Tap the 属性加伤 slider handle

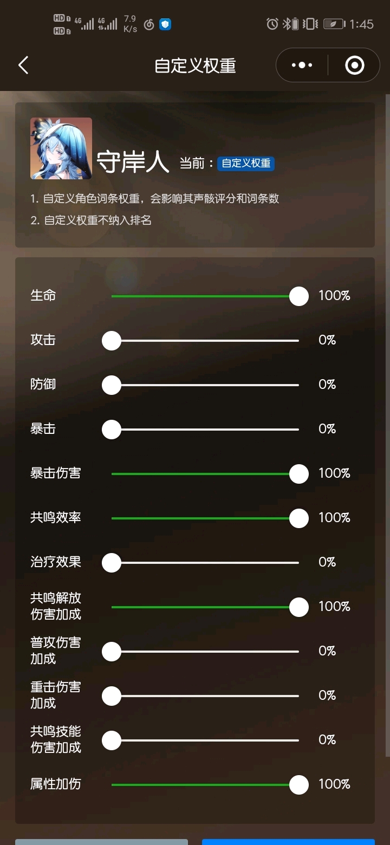(x=299, y=785)
